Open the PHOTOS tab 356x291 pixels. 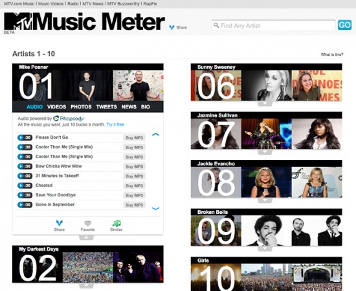[81, 107]
